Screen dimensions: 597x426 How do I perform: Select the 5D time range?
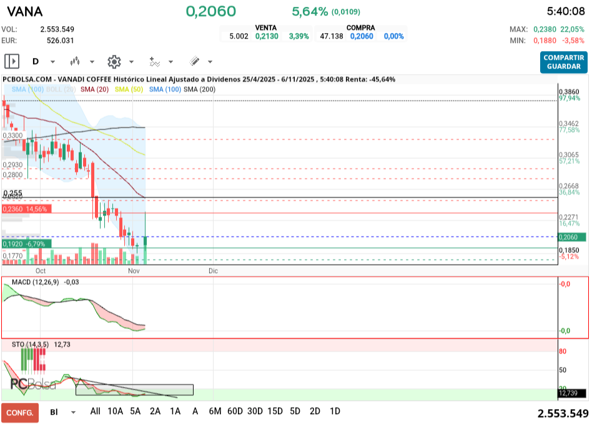click(295, 411)
